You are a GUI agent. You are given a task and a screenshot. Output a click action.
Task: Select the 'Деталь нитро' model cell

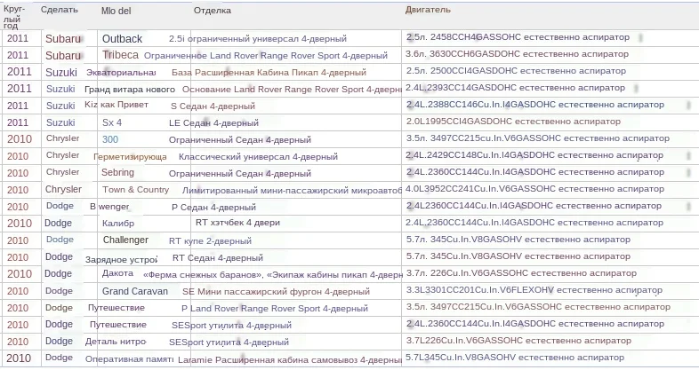(x=116, y=342)
